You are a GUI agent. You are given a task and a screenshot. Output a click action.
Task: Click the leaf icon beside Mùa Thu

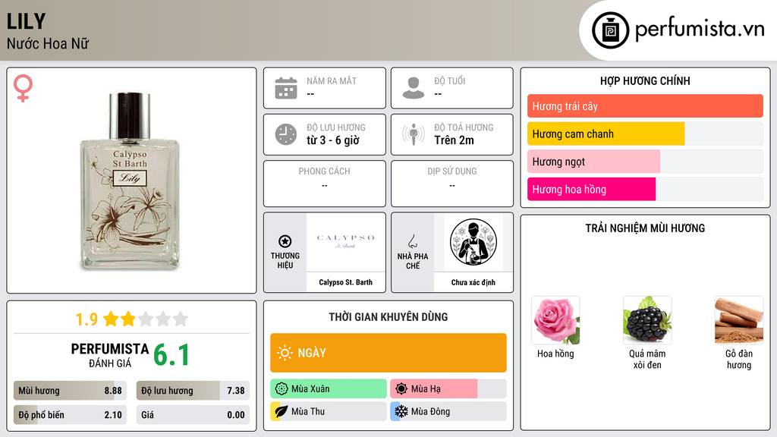(x=282, y=411)
